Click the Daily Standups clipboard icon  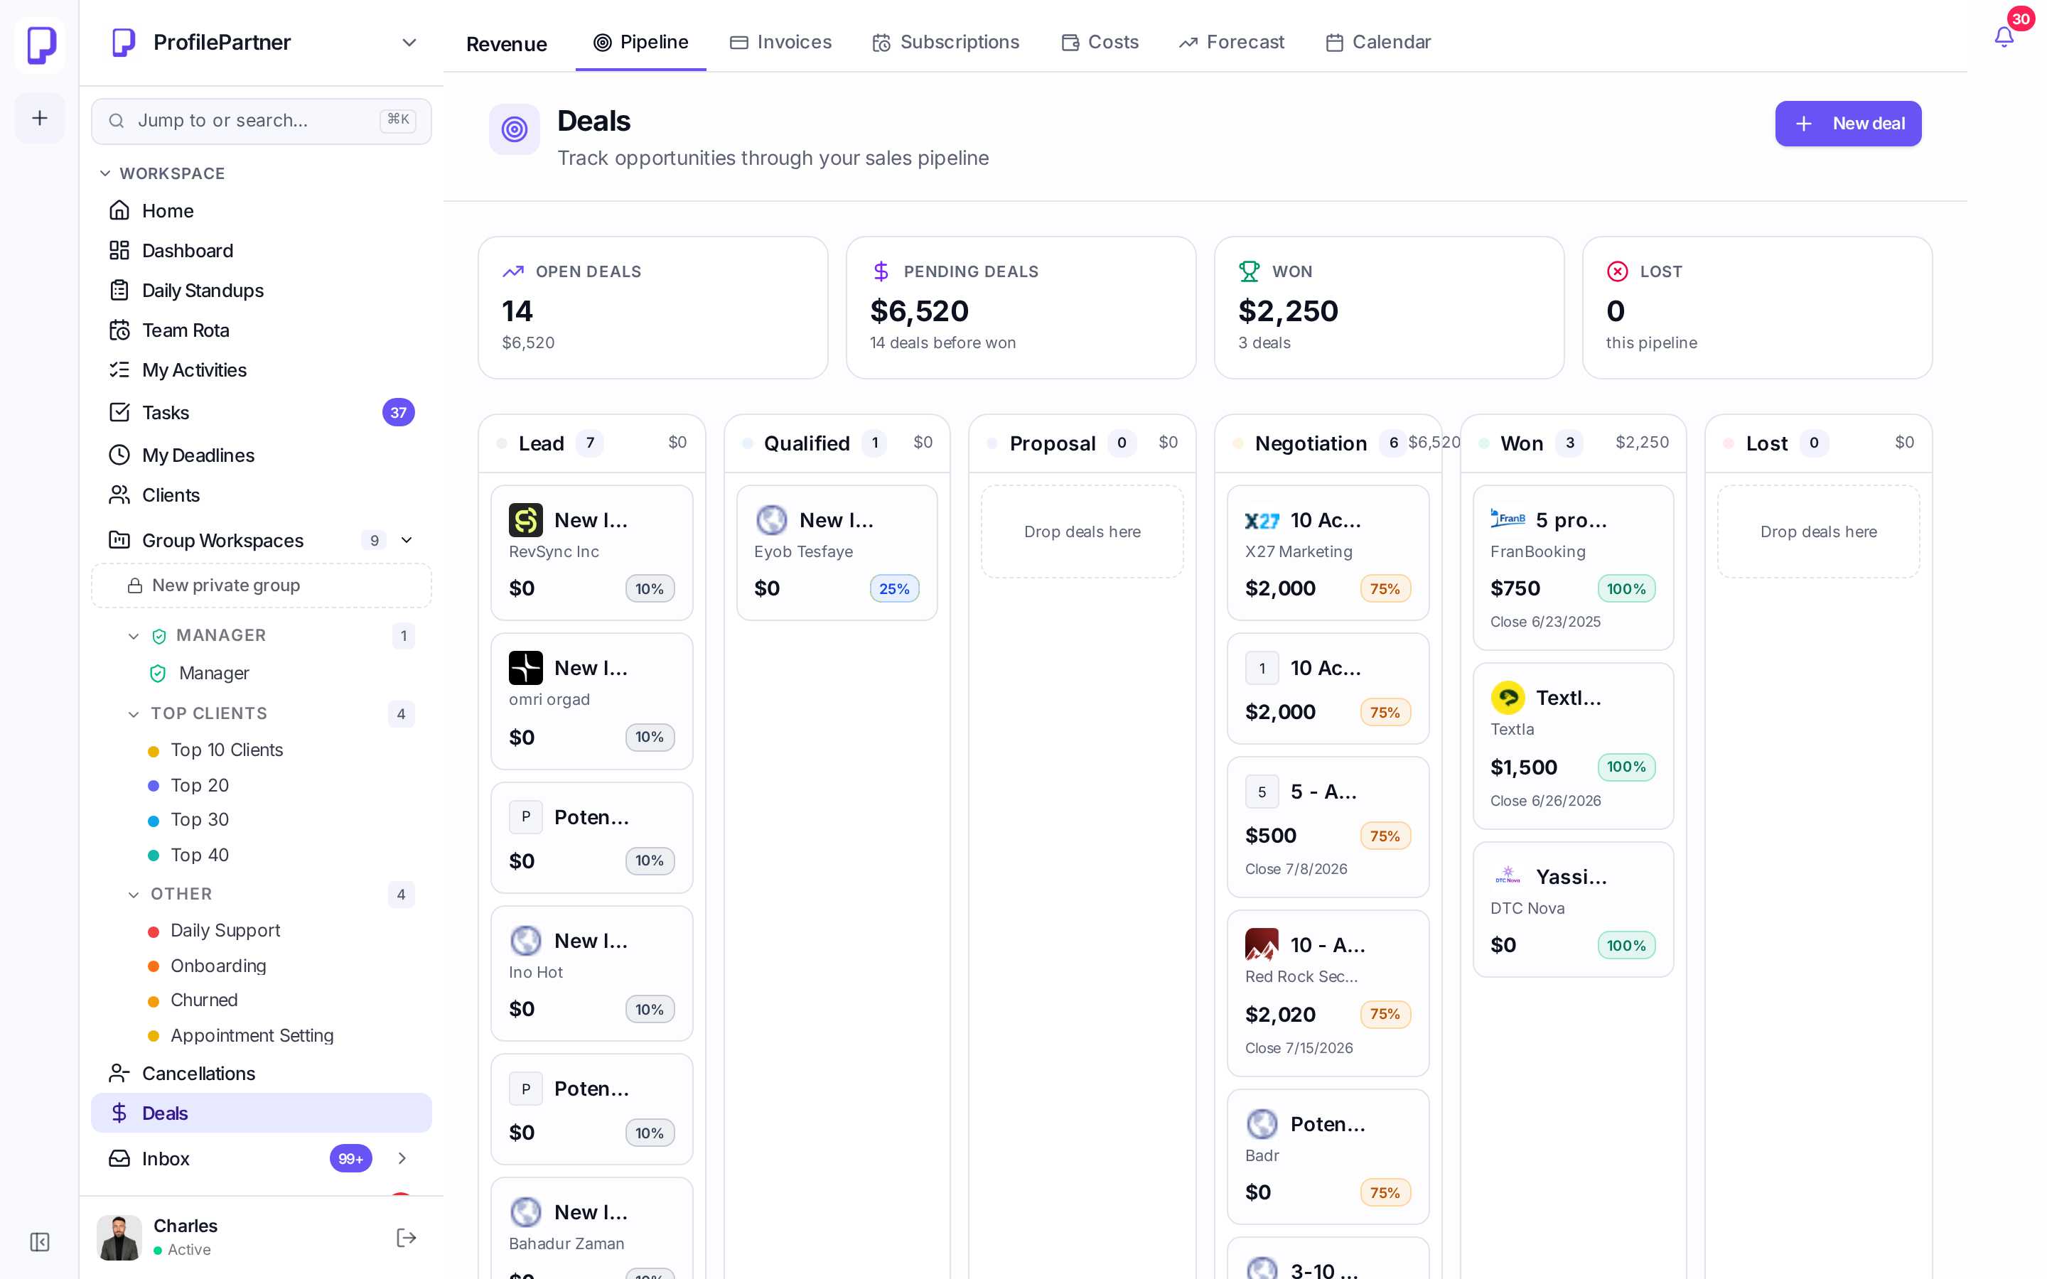click(119, 290)
